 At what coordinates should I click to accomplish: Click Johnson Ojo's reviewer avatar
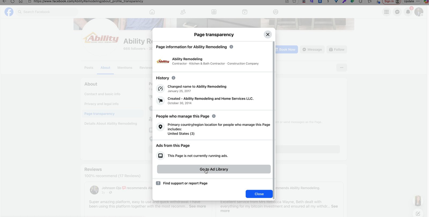94,190
